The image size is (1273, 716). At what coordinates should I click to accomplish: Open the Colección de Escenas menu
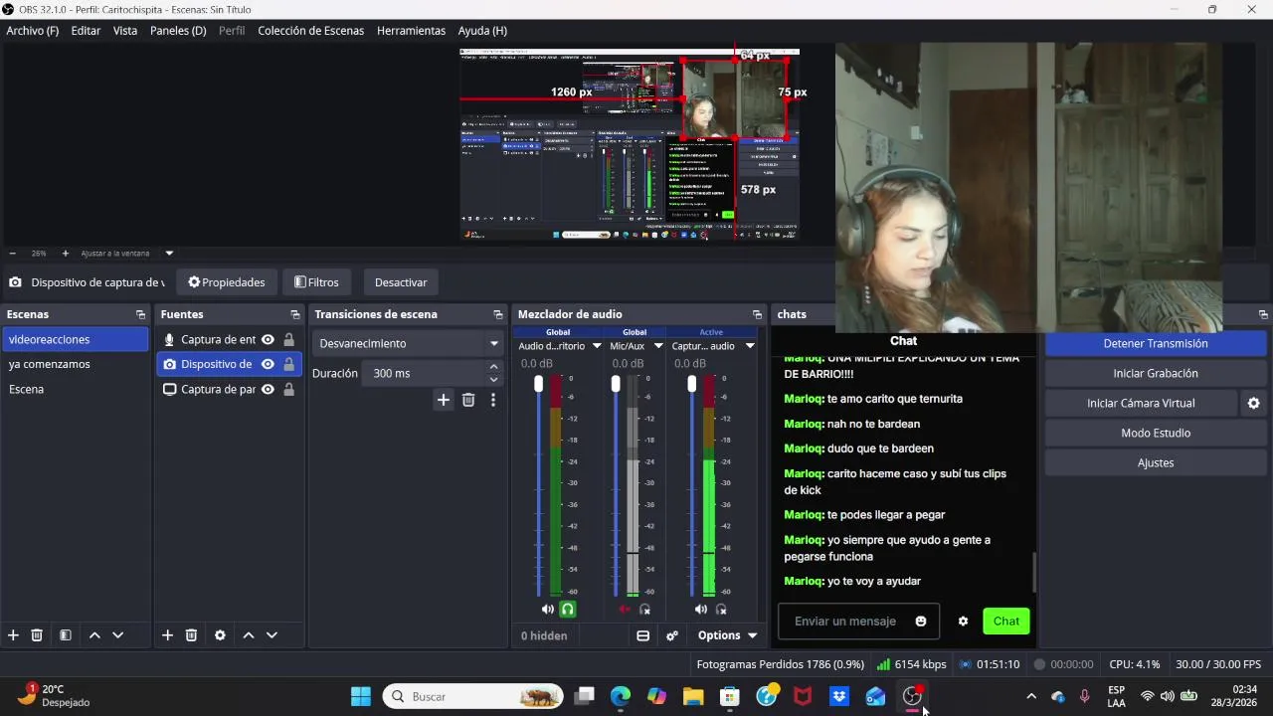[x=310, y=31]
